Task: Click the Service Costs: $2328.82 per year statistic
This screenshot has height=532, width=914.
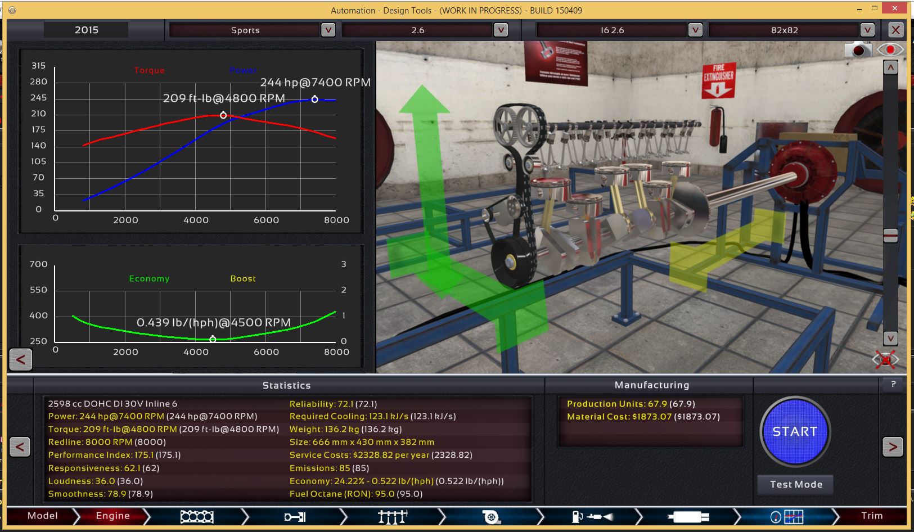Action: click(381, 455)
